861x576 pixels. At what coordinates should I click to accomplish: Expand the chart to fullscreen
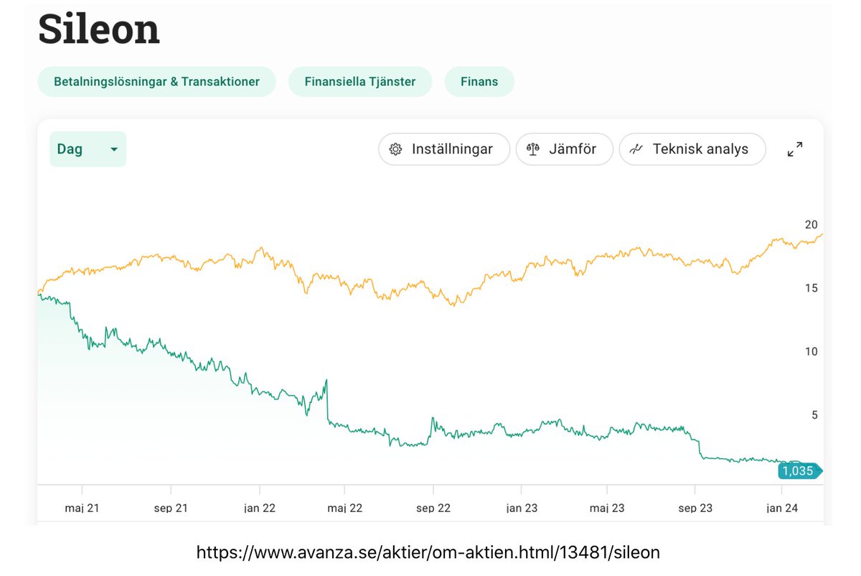(795, 149)
